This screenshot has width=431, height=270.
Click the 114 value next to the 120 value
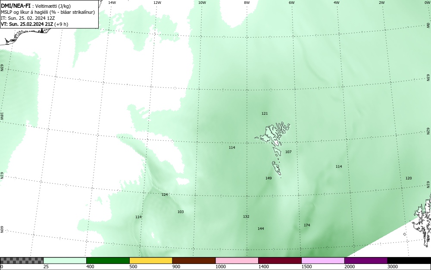tap(339, 166)
